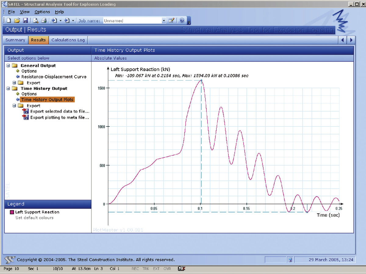Open the Job name dropdown arrow
This screenshot has height=274, width=366.
pyautogui.click(x=164, y=21)
